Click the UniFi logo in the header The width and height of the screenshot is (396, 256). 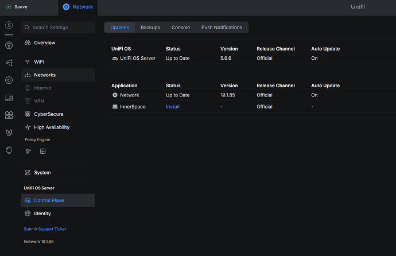point(358,7)
